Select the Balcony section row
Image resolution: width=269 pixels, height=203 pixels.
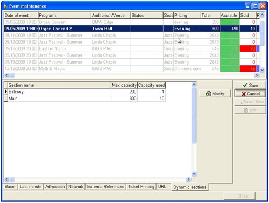coord(84,92)
